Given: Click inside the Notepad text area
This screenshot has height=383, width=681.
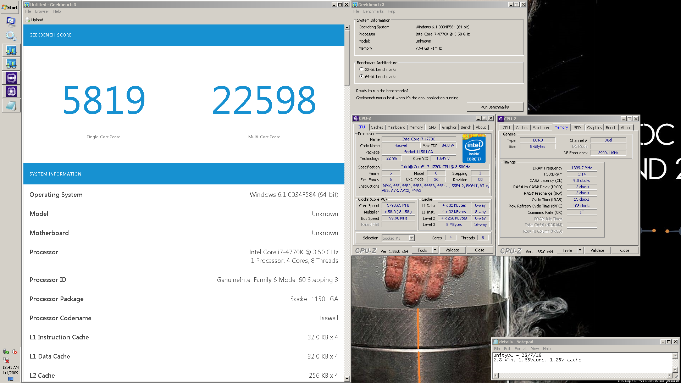Looking at the screenshot, I should [582, 362].
